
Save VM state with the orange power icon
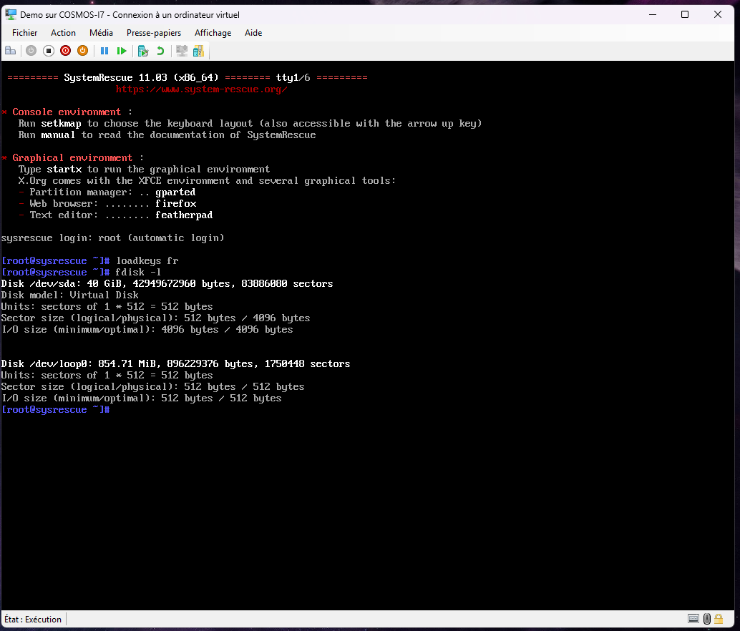tap(82, 51)
